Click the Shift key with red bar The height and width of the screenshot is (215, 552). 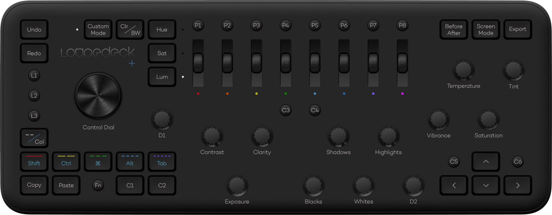[x=34, y=162]
